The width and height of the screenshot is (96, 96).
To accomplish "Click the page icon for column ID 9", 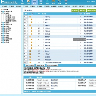I will (32, 48).
